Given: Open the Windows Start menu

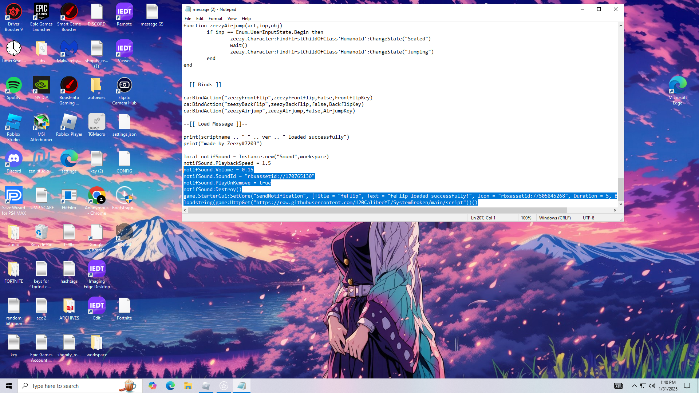Looking at the screenshot, I should tap(9, 386).
